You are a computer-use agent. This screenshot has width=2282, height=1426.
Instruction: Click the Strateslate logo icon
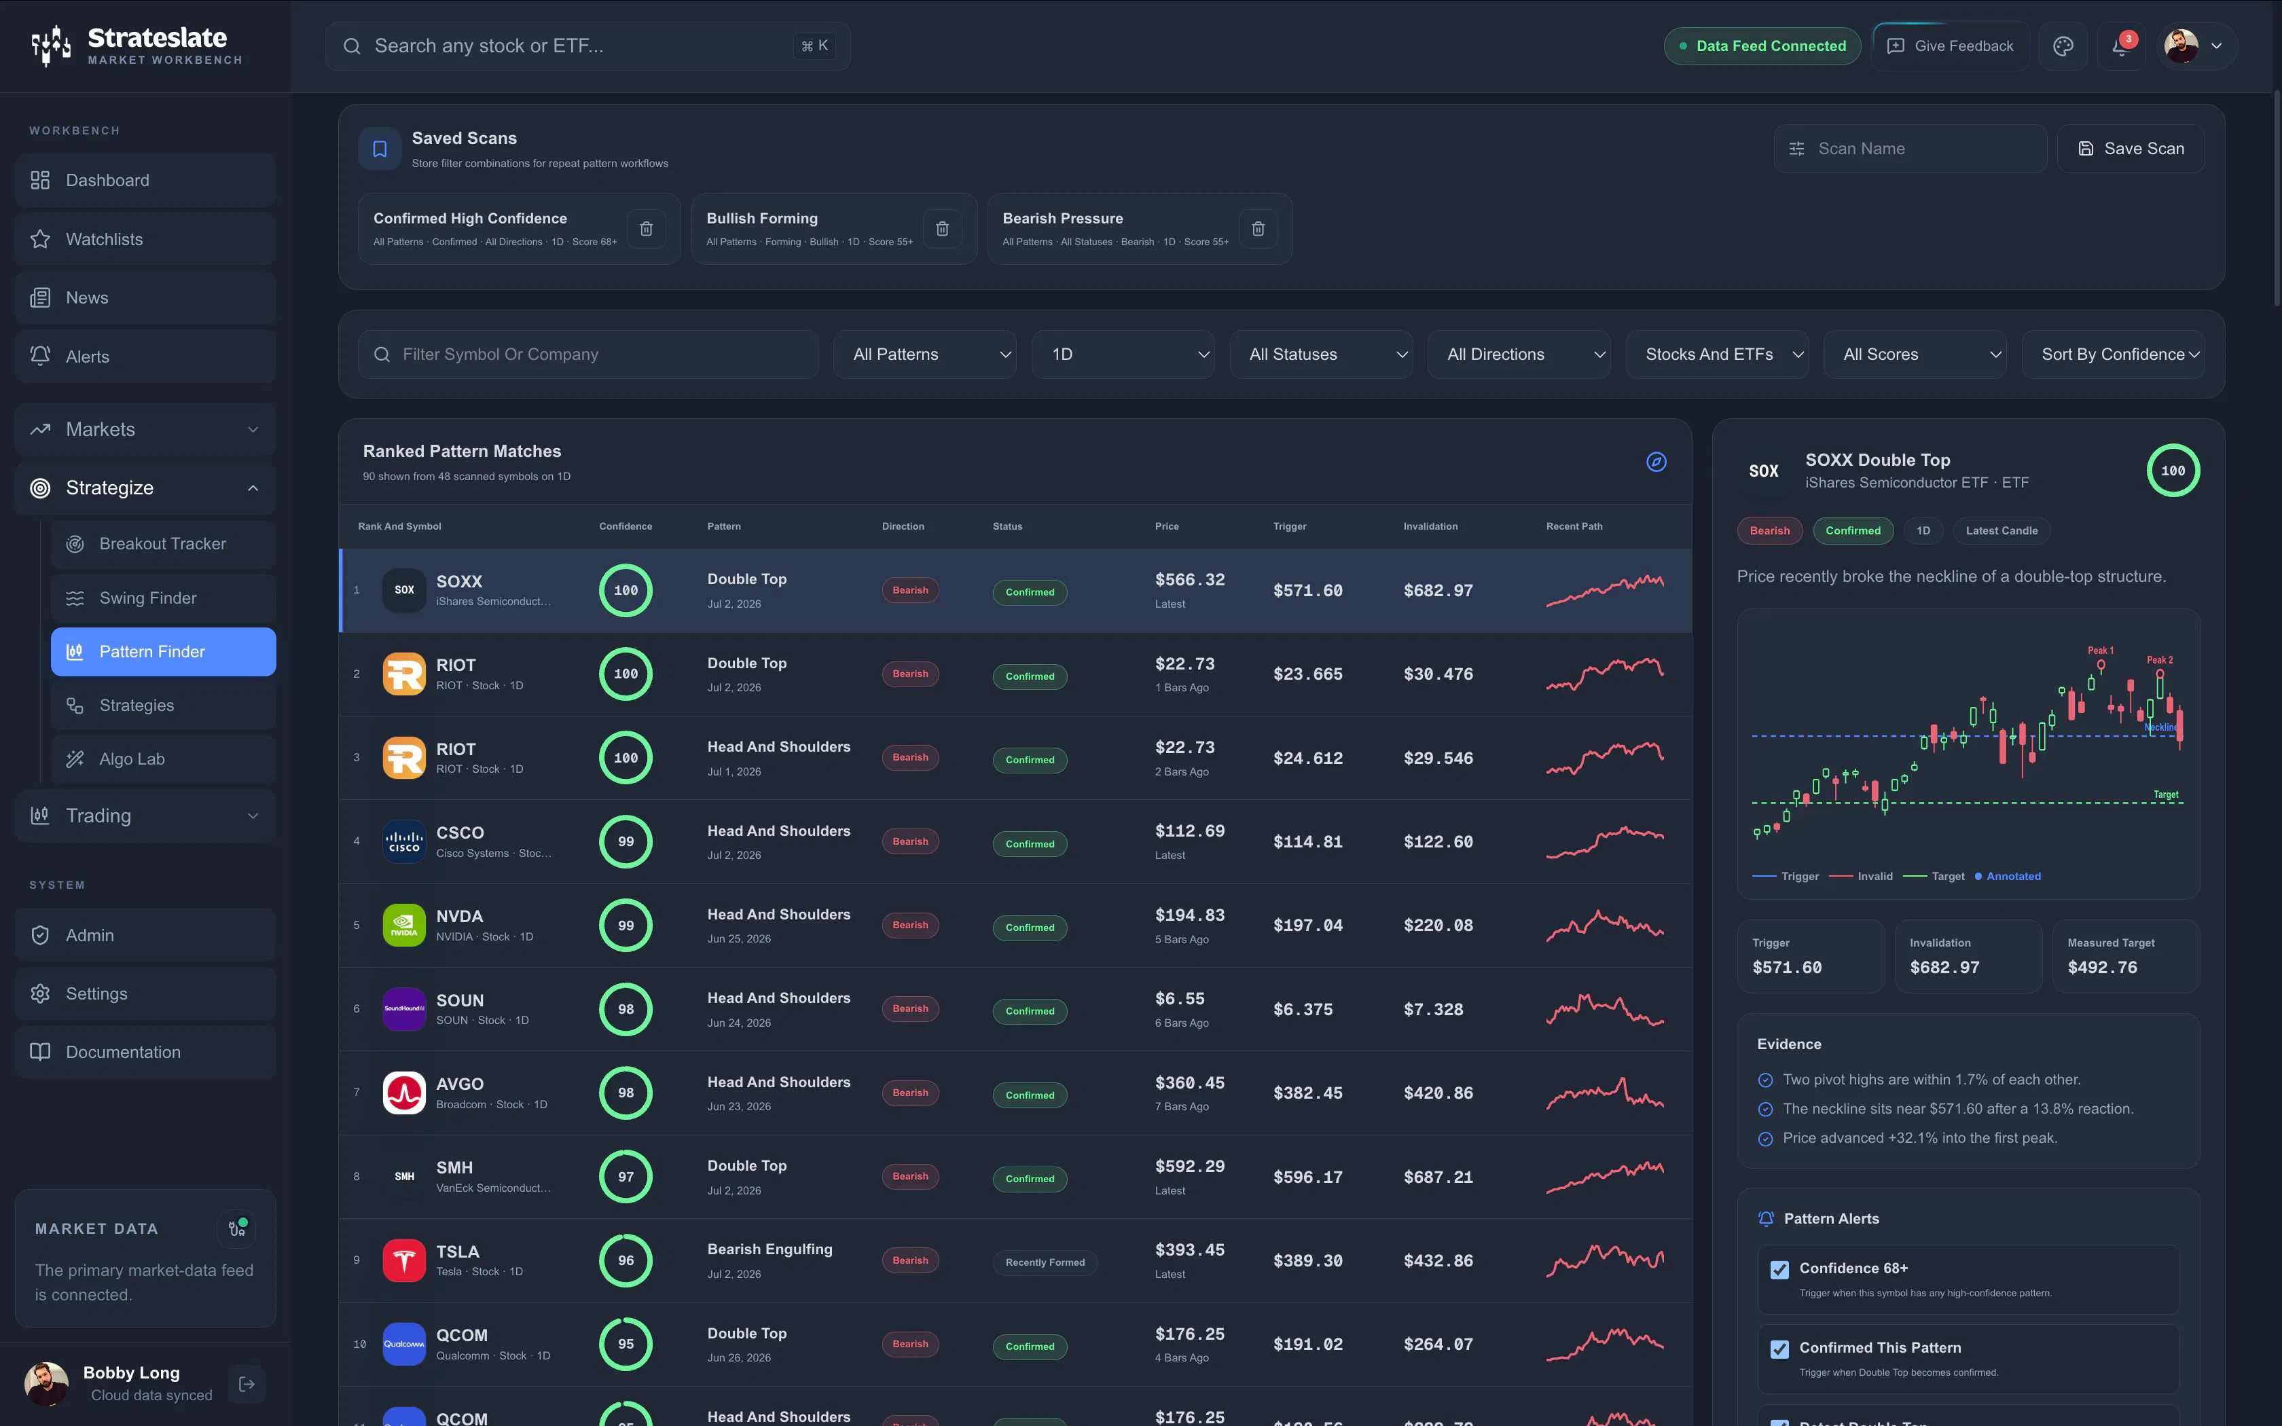tap(51, 45)
